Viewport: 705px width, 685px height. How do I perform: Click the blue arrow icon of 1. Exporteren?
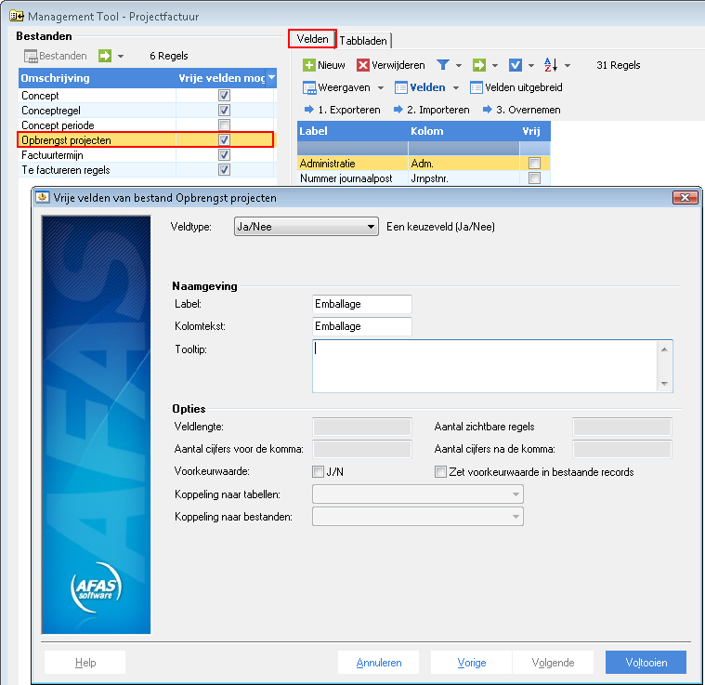[309, 110]
